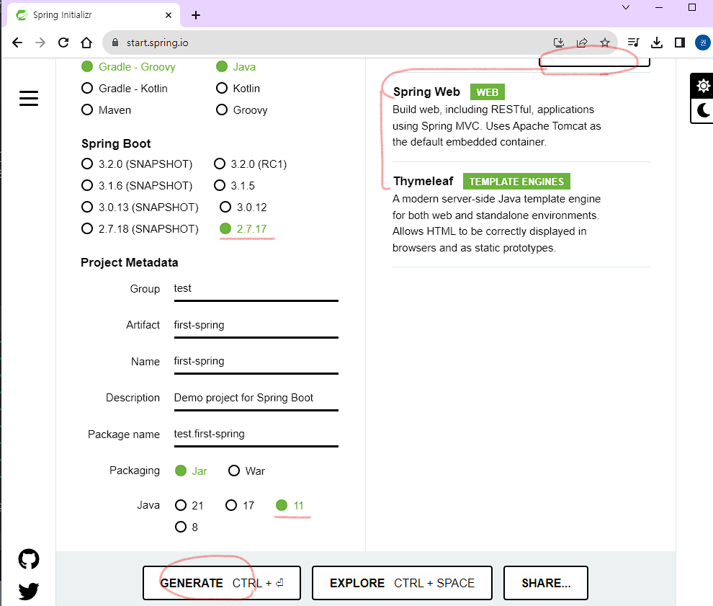
Task: Click the GENERATE button
Action: (221, 583)
